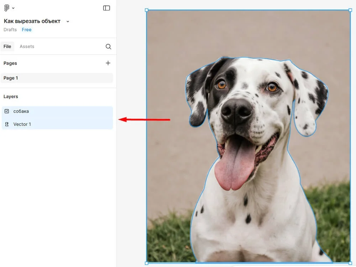The image size is (356, 267).
Task: Select the собака layer
Action: point(57,111)
